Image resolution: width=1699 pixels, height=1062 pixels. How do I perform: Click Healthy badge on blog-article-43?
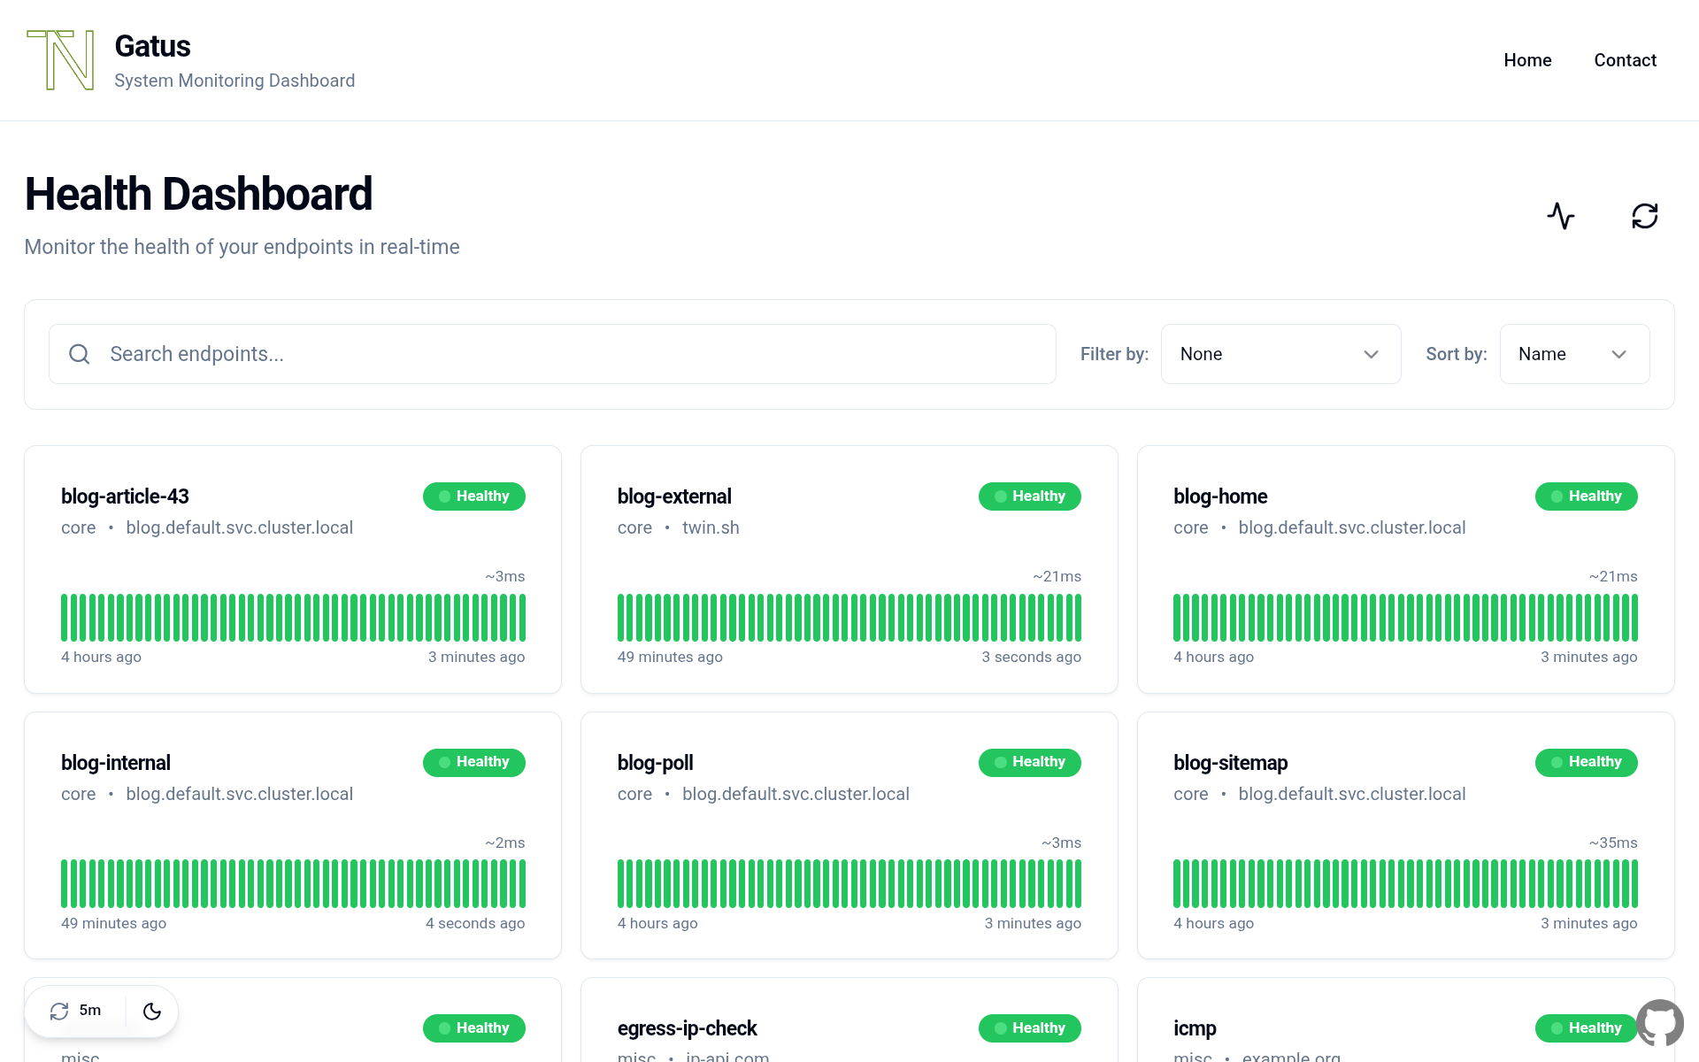click(x=474, y=496)
